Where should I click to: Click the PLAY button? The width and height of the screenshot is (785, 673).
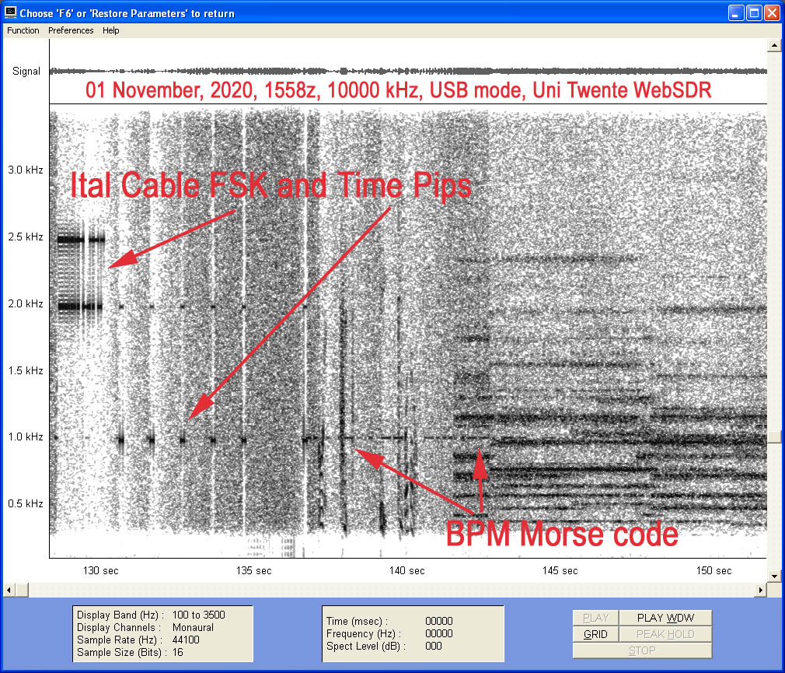pos(595,618)
